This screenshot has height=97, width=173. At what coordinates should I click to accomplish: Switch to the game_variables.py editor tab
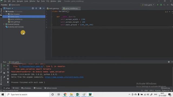pos(71,8)
